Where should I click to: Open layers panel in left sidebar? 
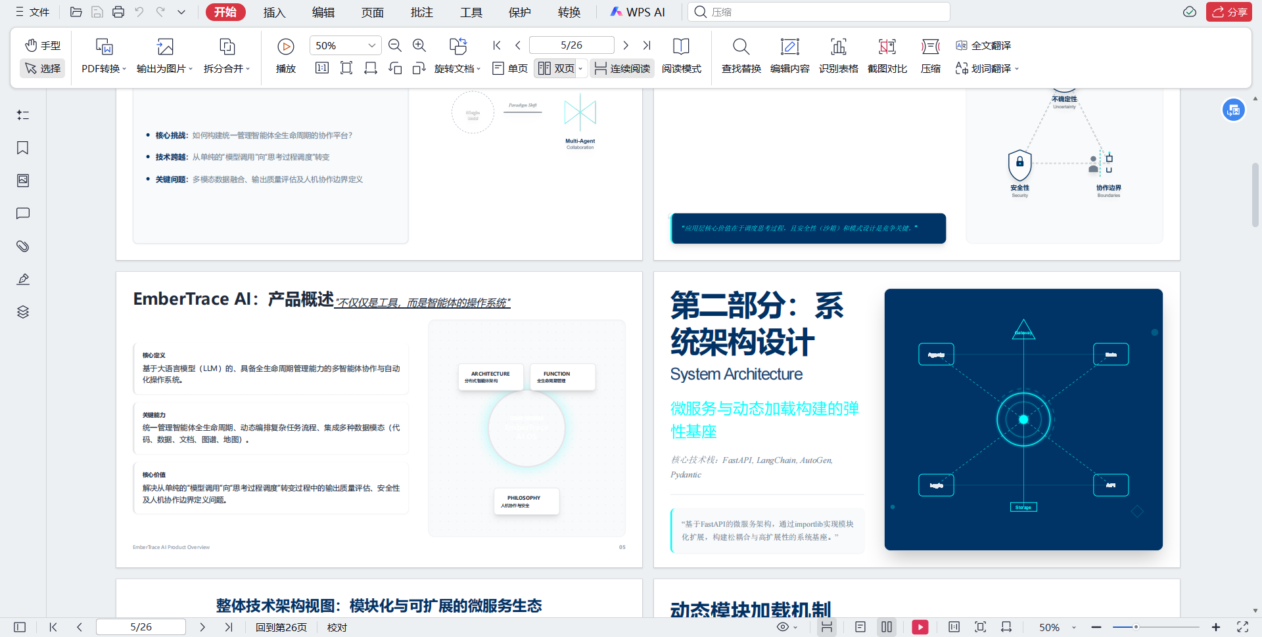tap(23, 312)
